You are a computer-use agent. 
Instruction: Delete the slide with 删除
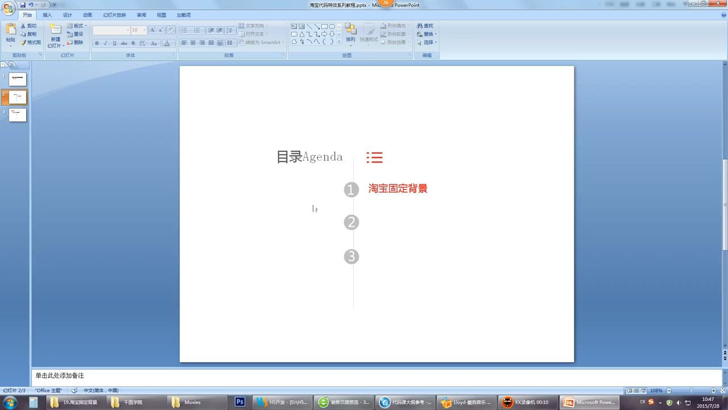point(75,42)
